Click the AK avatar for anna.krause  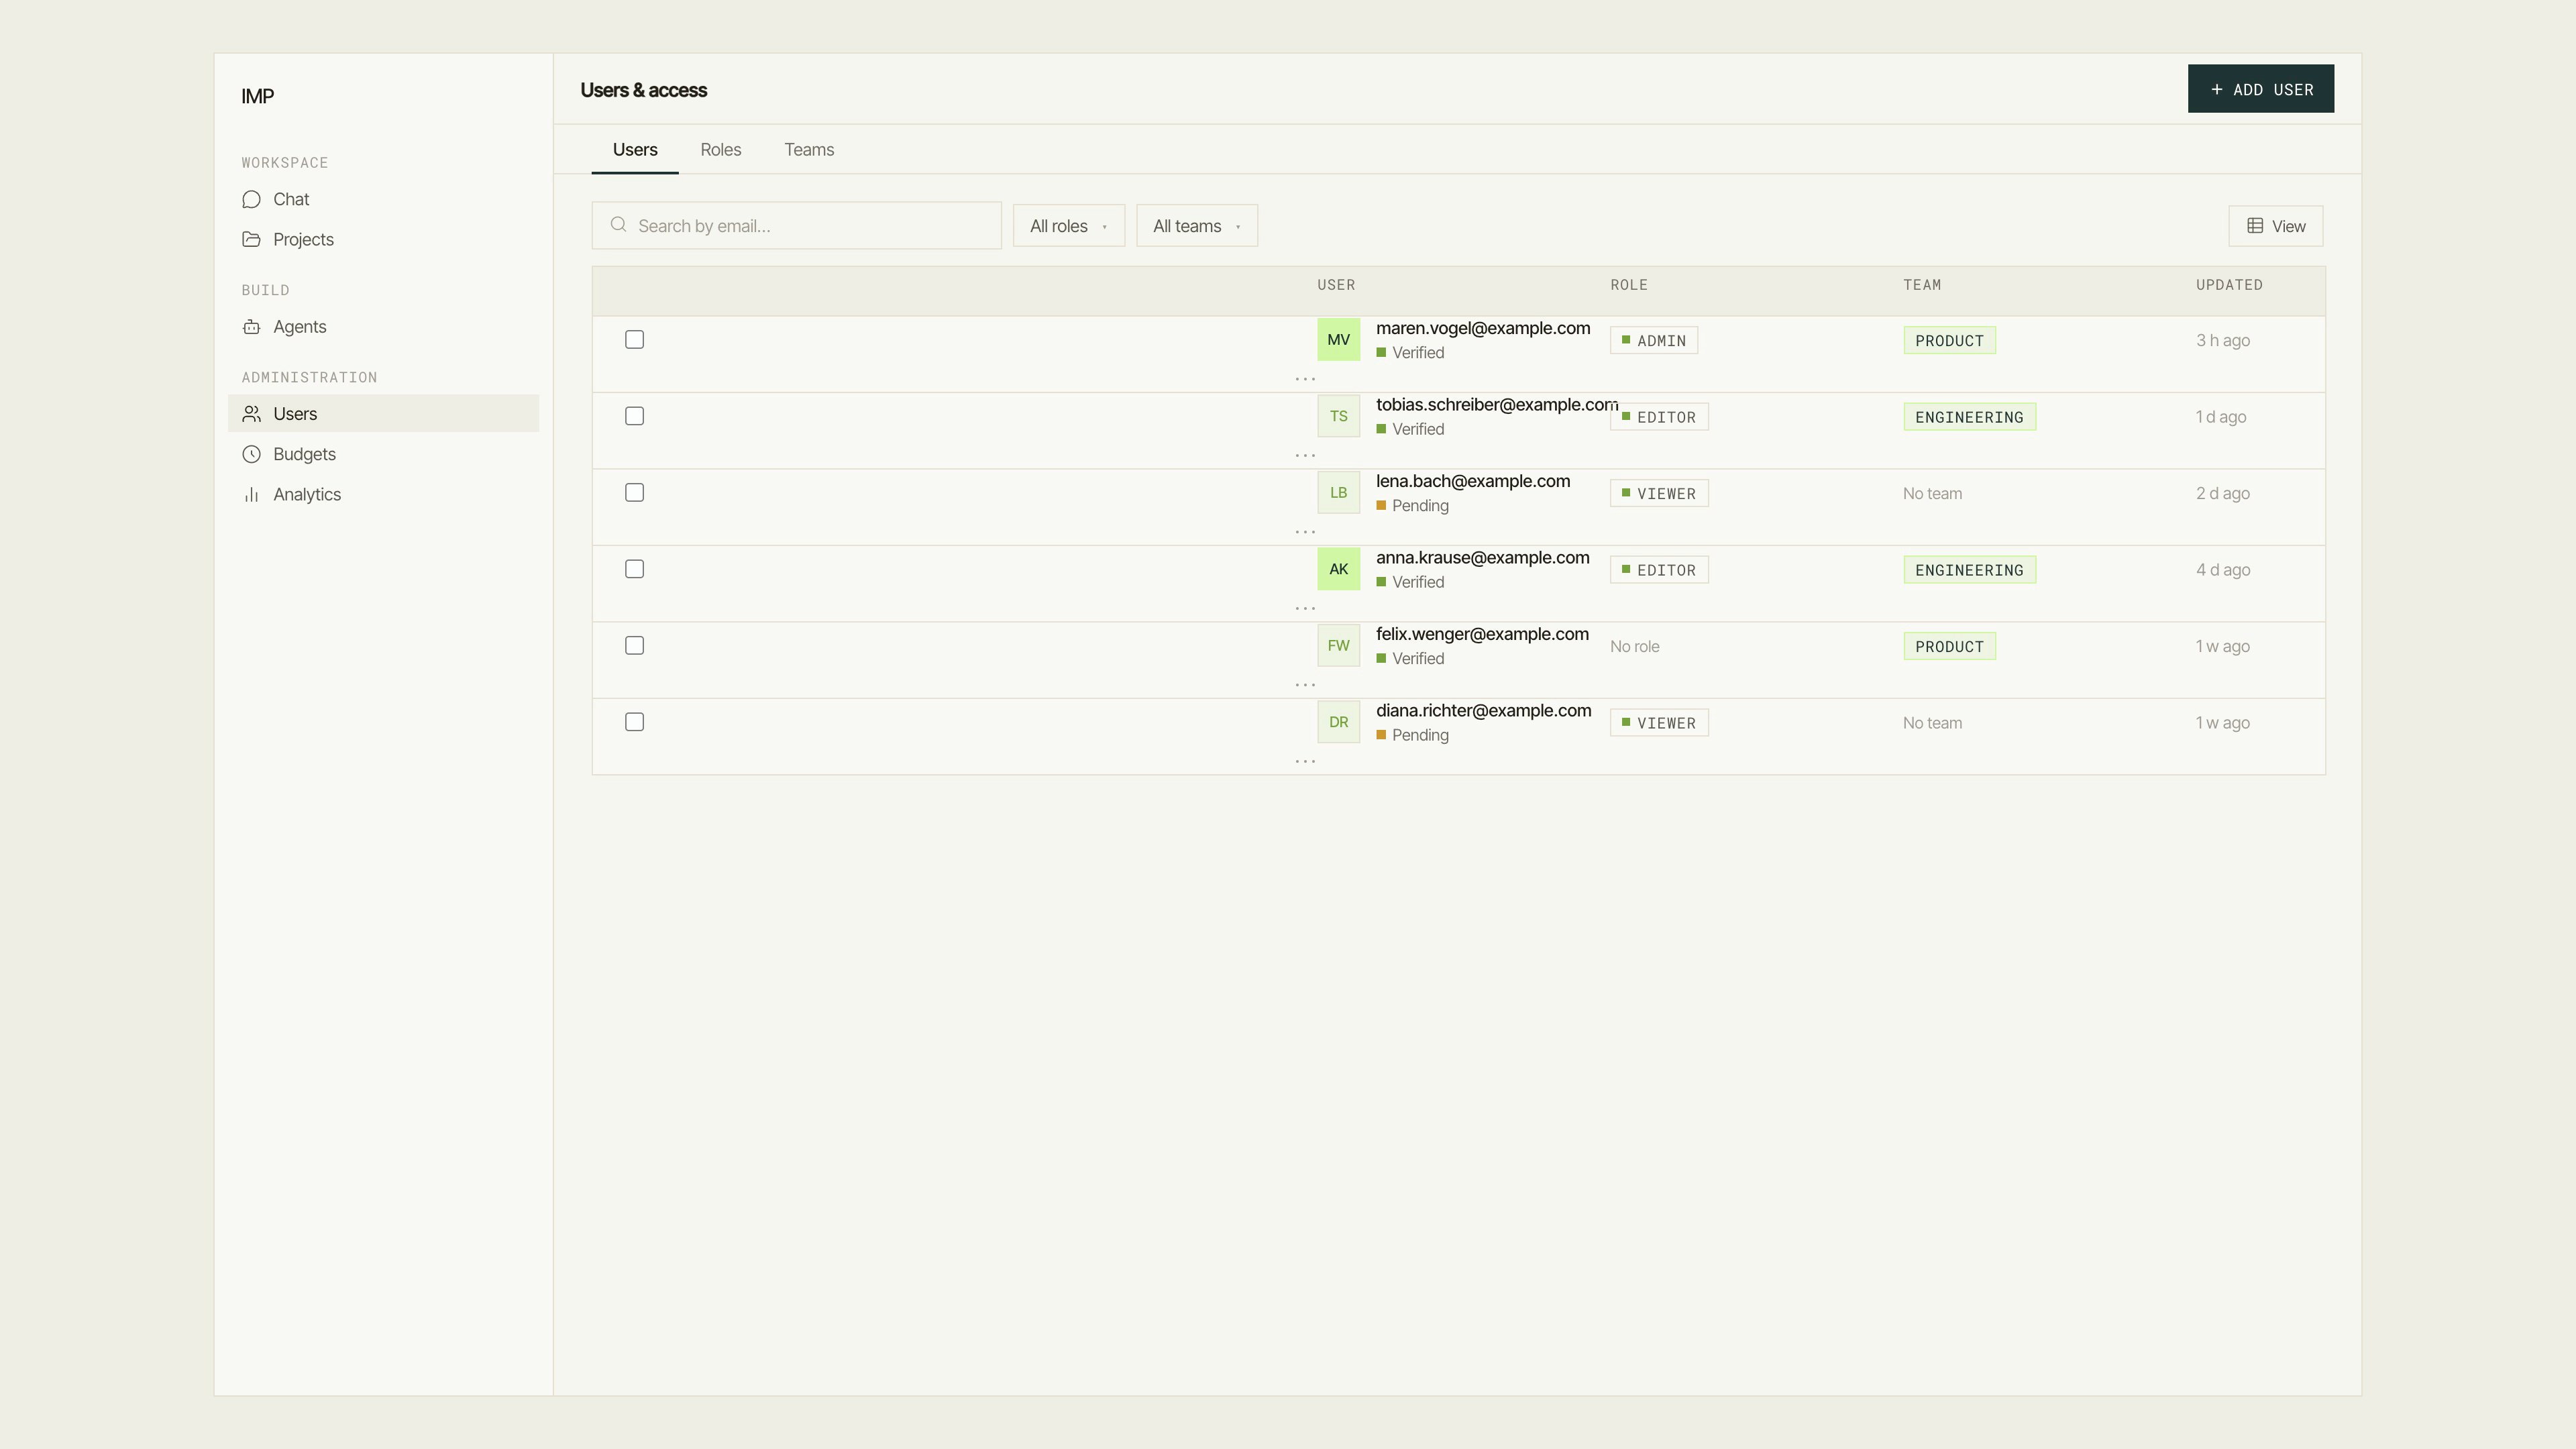pyautogui.click(x=1338, y=569)
